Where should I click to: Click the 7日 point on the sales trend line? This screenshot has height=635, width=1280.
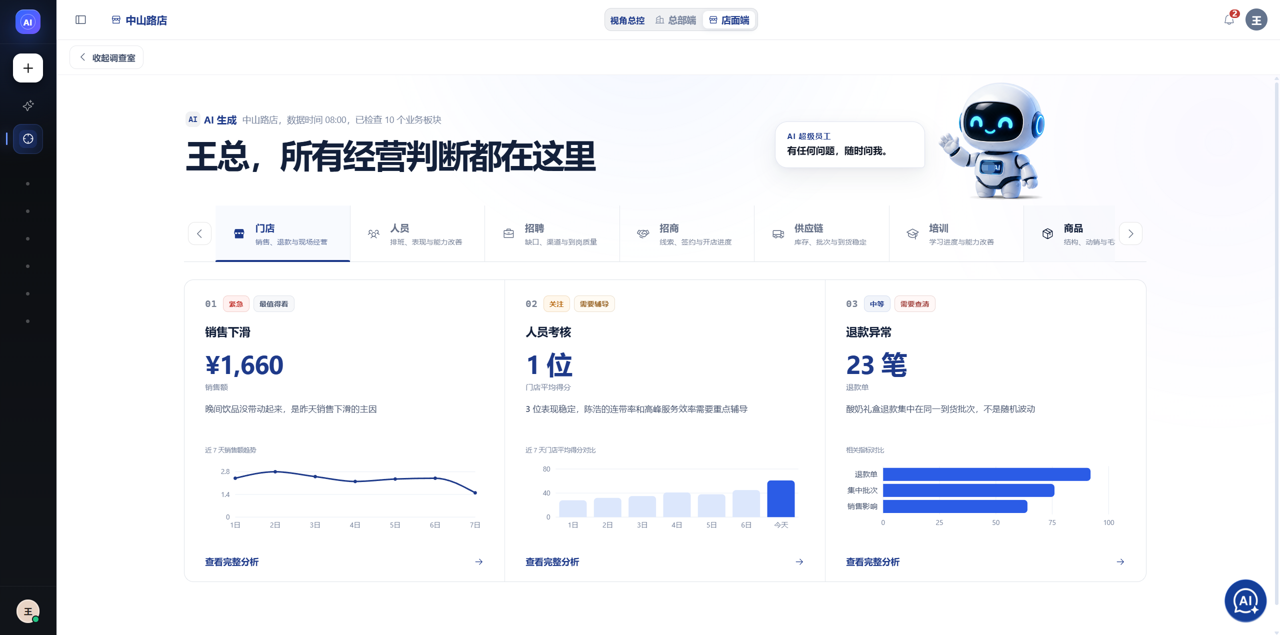[475, 492]
